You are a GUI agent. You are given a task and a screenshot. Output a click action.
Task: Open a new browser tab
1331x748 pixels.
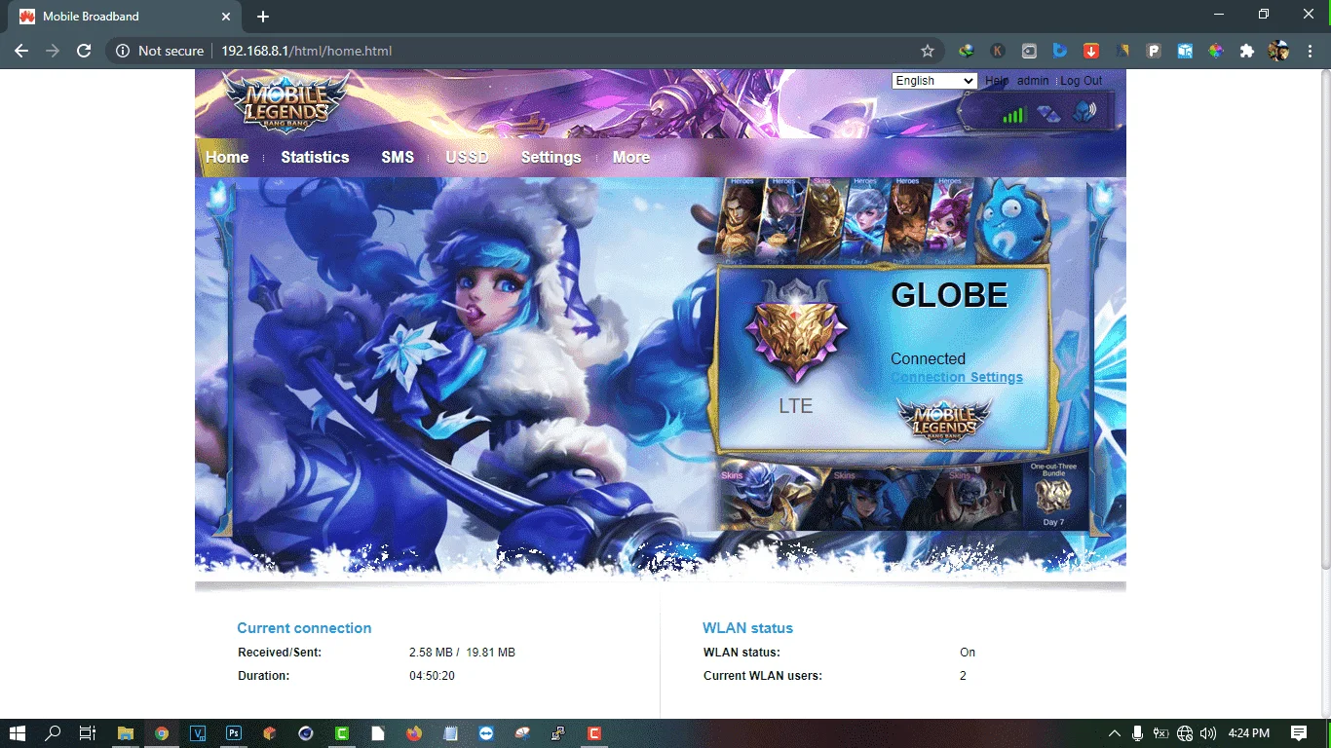point(263,17)
